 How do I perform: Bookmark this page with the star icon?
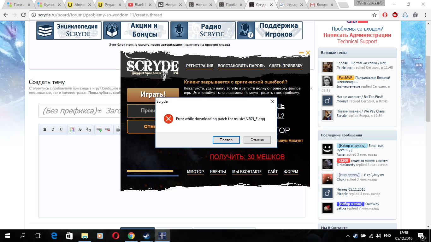(375, 15)
